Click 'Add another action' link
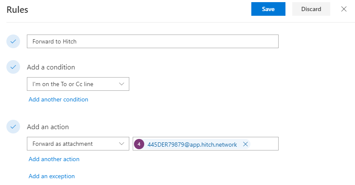355x185 pixels. click(54, 159)
